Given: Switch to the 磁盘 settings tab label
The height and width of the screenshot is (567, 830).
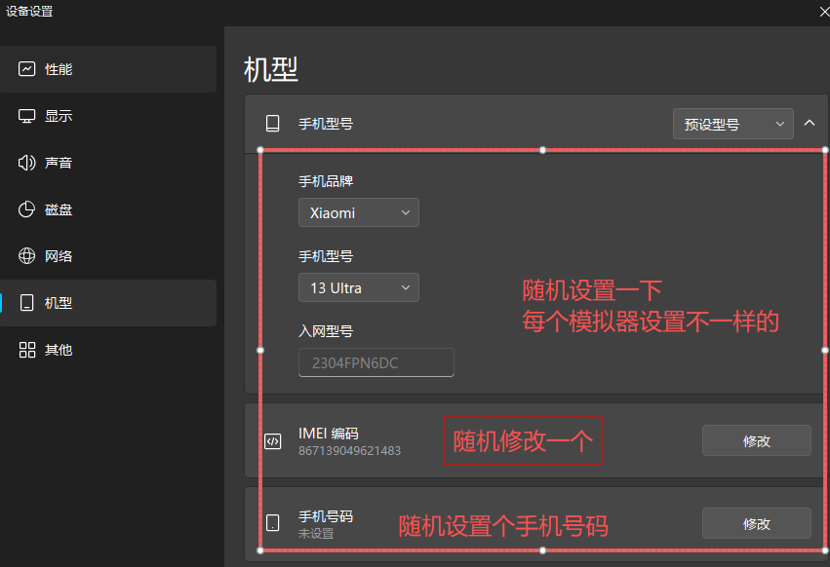Looking at the screenshot, I should [59, 209].
